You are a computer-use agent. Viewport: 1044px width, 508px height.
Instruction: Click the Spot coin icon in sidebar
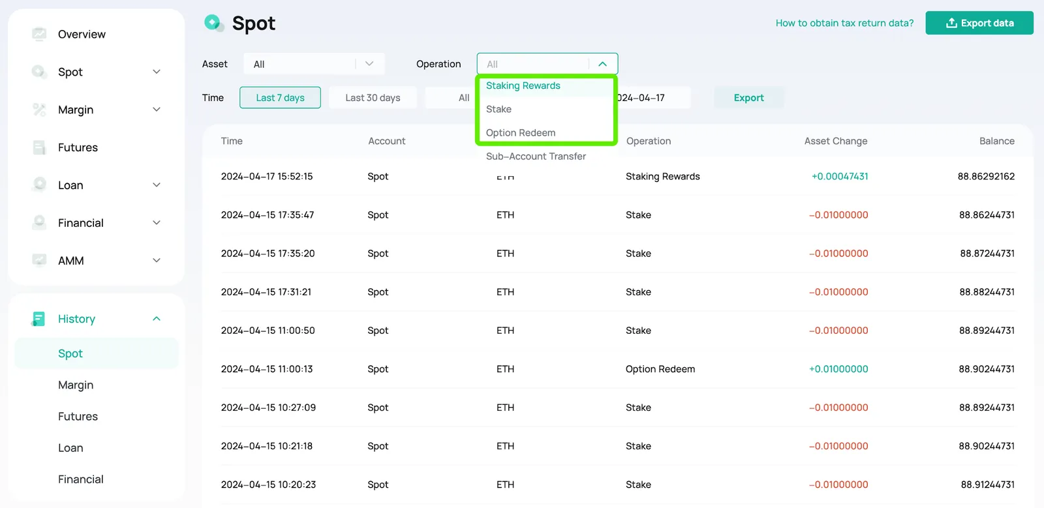point(39,72)
